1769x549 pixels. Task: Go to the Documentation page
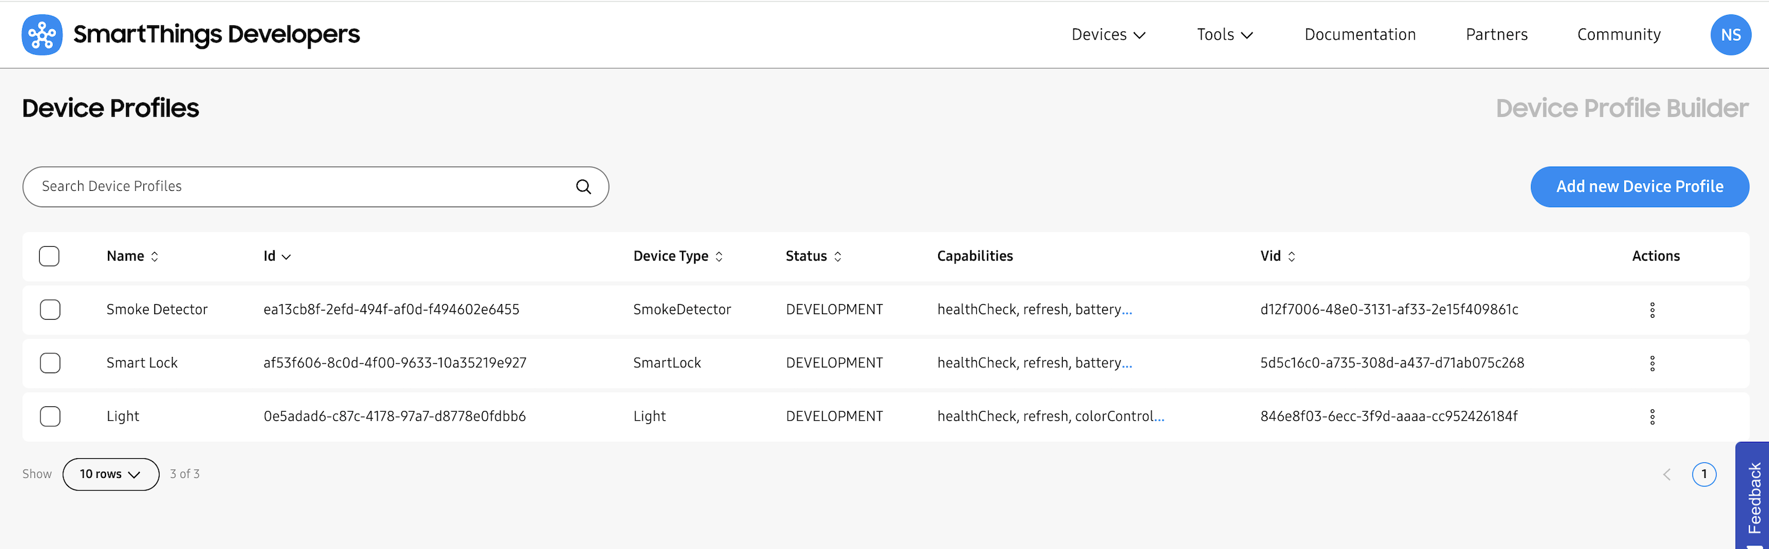pos(1359,34)
